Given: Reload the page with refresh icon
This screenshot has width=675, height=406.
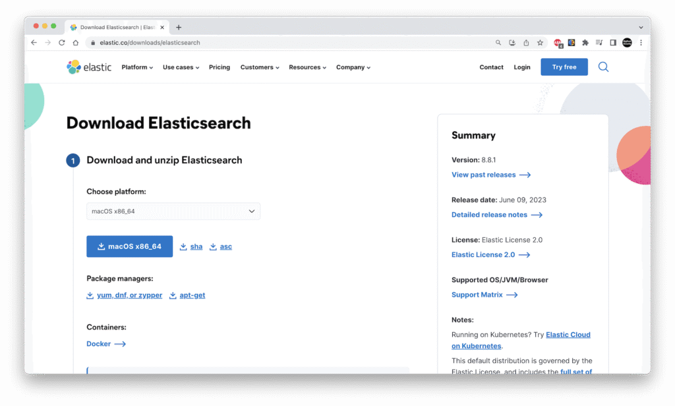Looking at the screenshot, I should pyautogui.click(x=61, y=43).
